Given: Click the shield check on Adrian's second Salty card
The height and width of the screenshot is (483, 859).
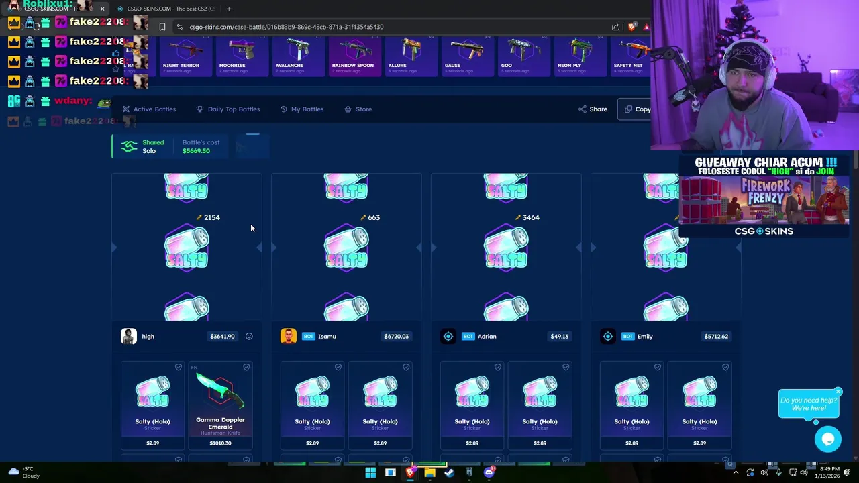Looking at the screenshot, I should [x=566, y=367].
